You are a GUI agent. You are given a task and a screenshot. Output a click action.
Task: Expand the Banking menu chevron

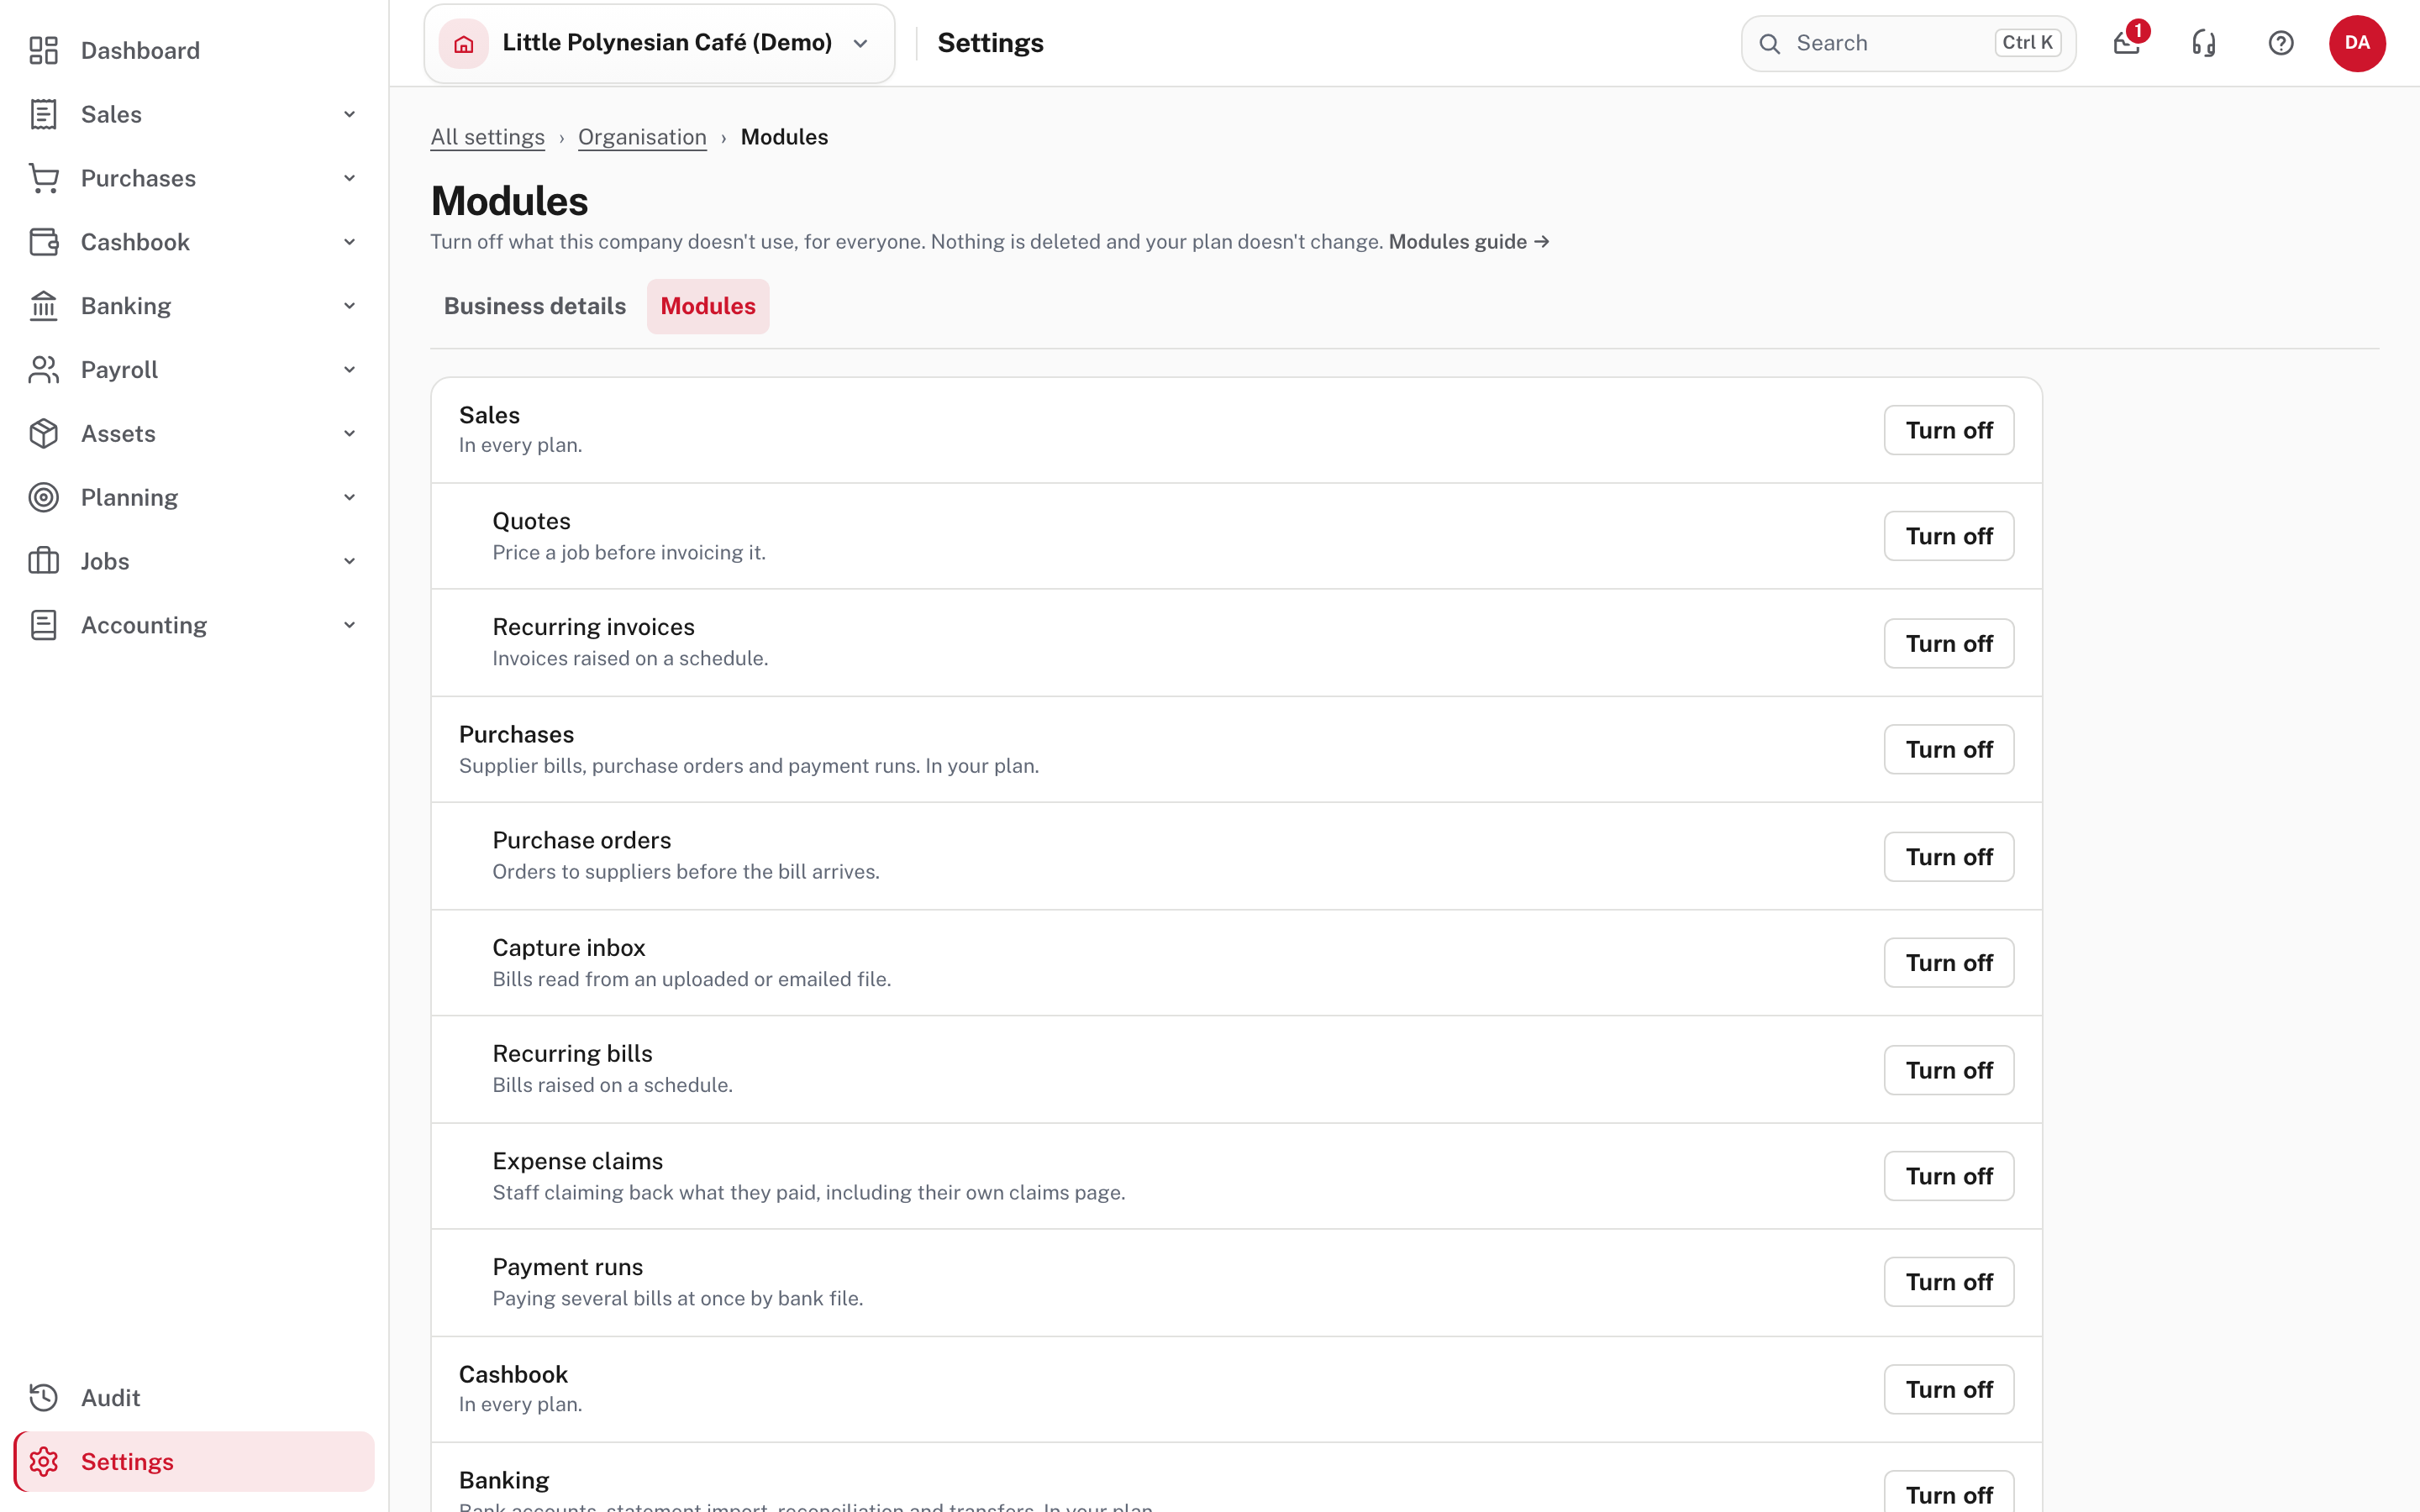(x=349, y=306)
